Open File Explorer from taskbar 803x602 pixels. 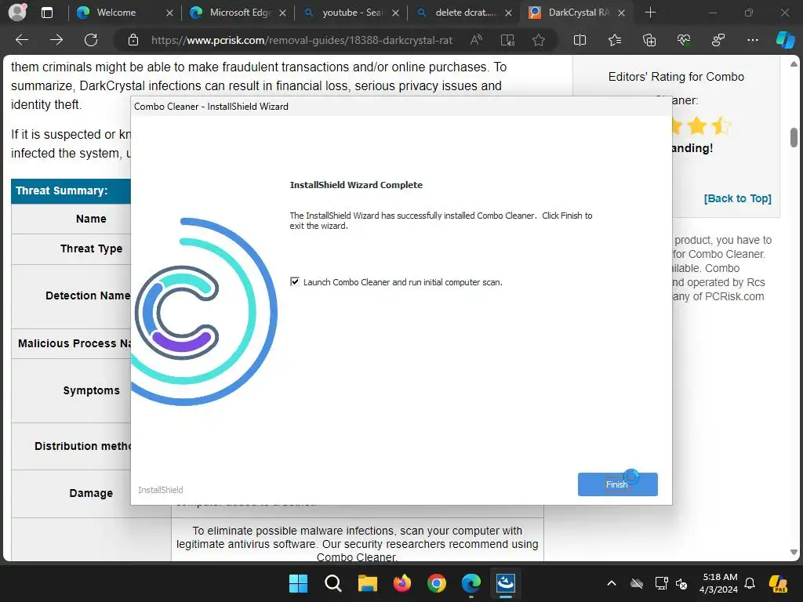pyautogui.click(x=367, y=583)
